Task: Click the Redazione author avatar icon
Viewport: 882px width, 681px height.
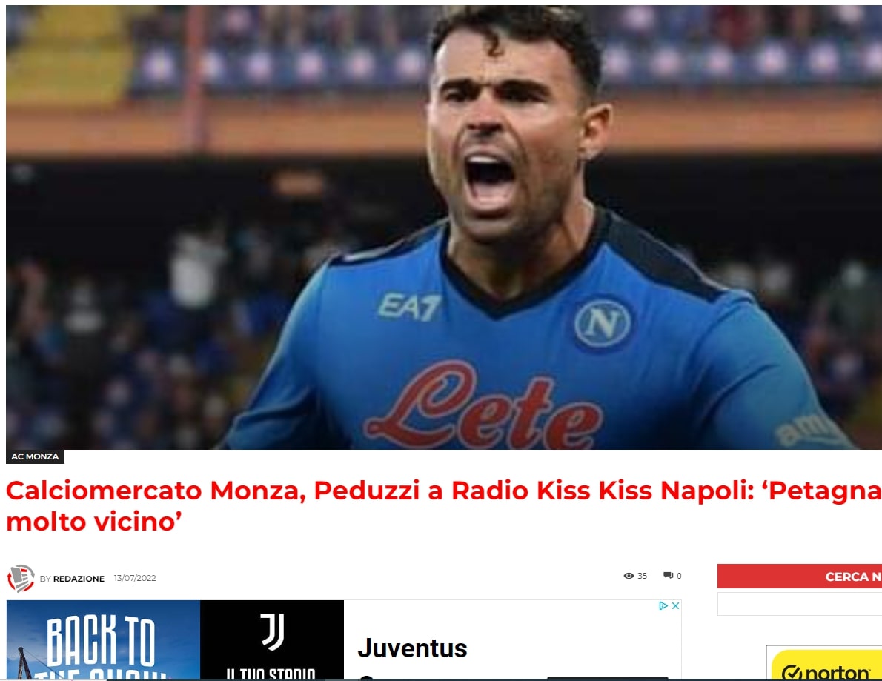Action: (21, 578)
